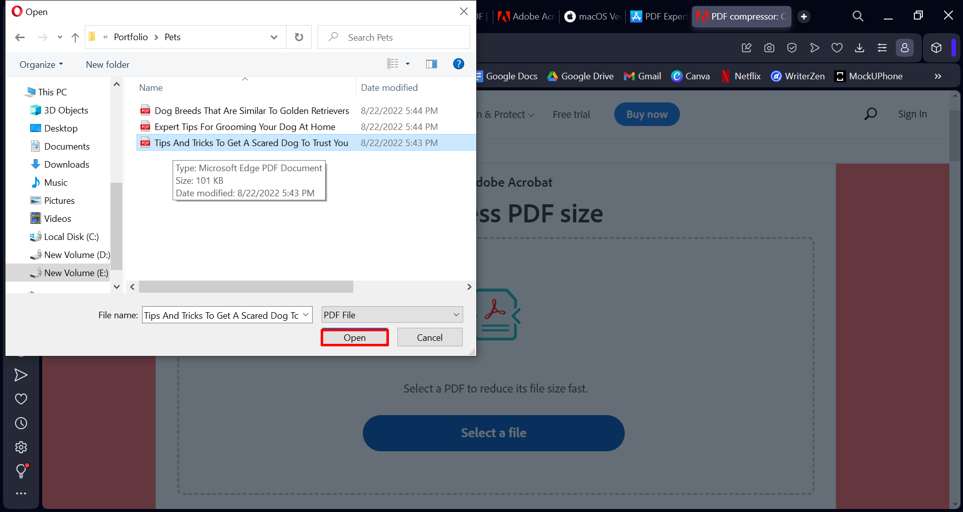Screen dimensions: 963x512
Task: Open browsing history from the sidebar clock icon
Action: point(21,423)
